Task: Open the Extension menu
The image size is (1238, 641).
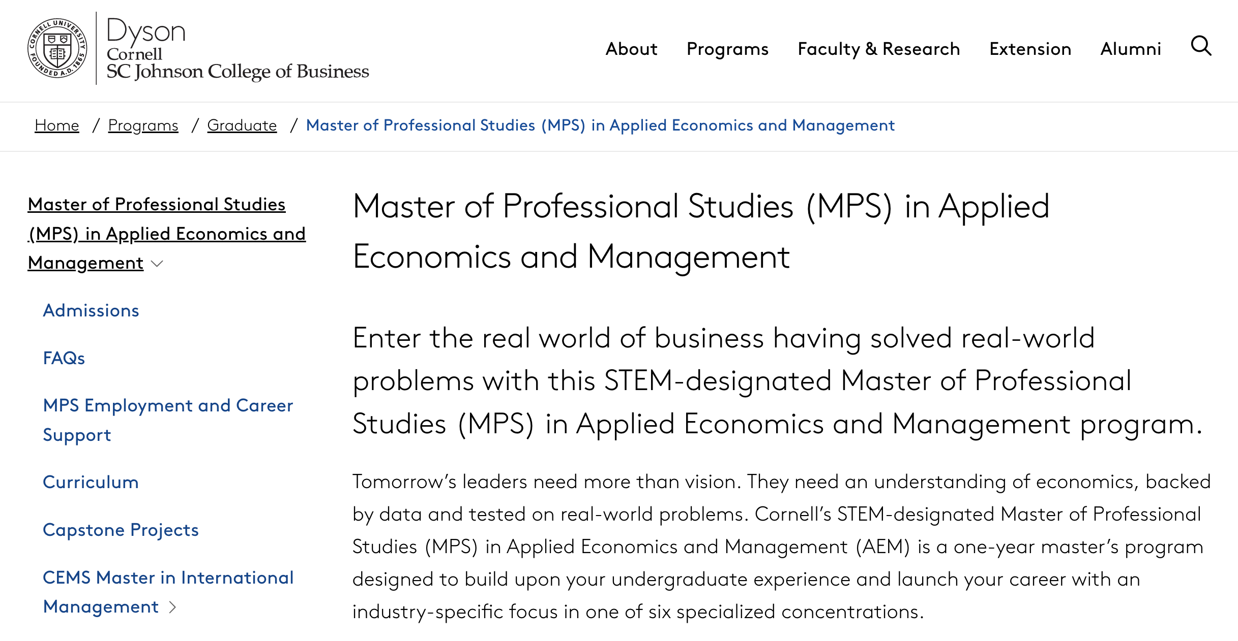Action: point(1030,49)
